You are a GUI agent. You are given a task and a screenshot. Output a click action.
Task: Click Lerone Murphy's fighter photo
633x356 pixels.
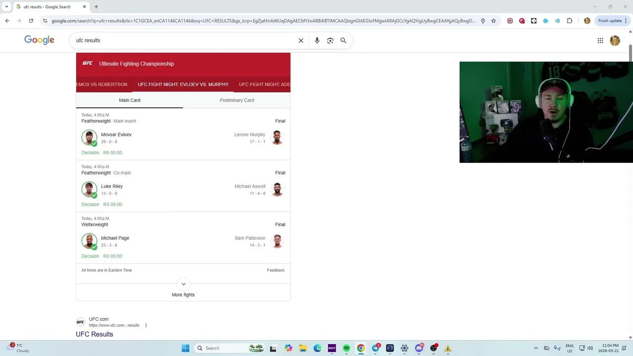click(x=277, y=137)
